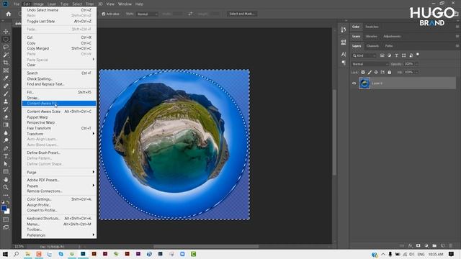Select the Healing Brush tool
The image size is (461, 259).
[6, 86]
